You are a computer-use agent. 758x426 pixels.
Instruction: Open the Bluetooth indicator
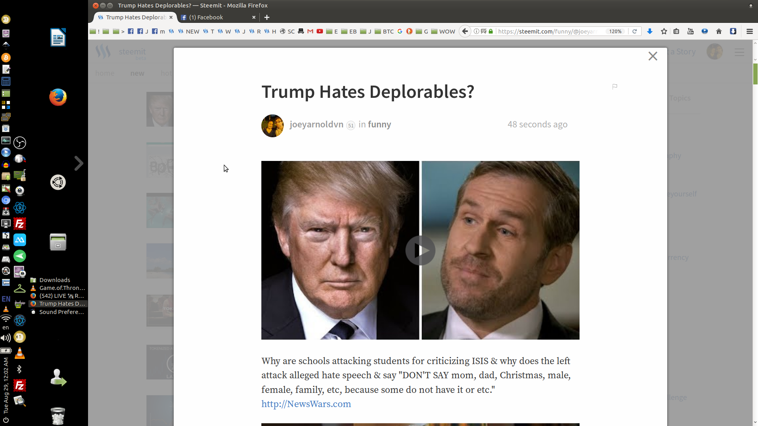coord(19,369)
